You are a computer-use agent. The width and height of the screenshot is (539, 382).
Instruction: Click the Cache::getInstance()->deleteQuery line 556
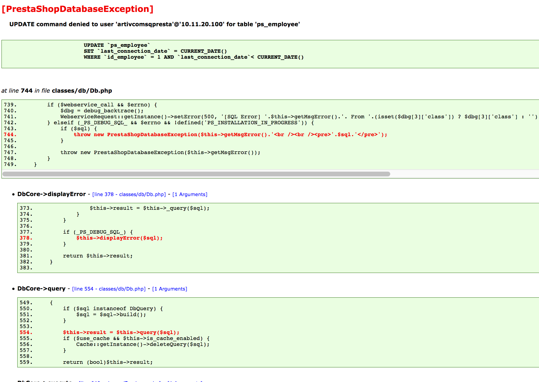coord(143,344)
